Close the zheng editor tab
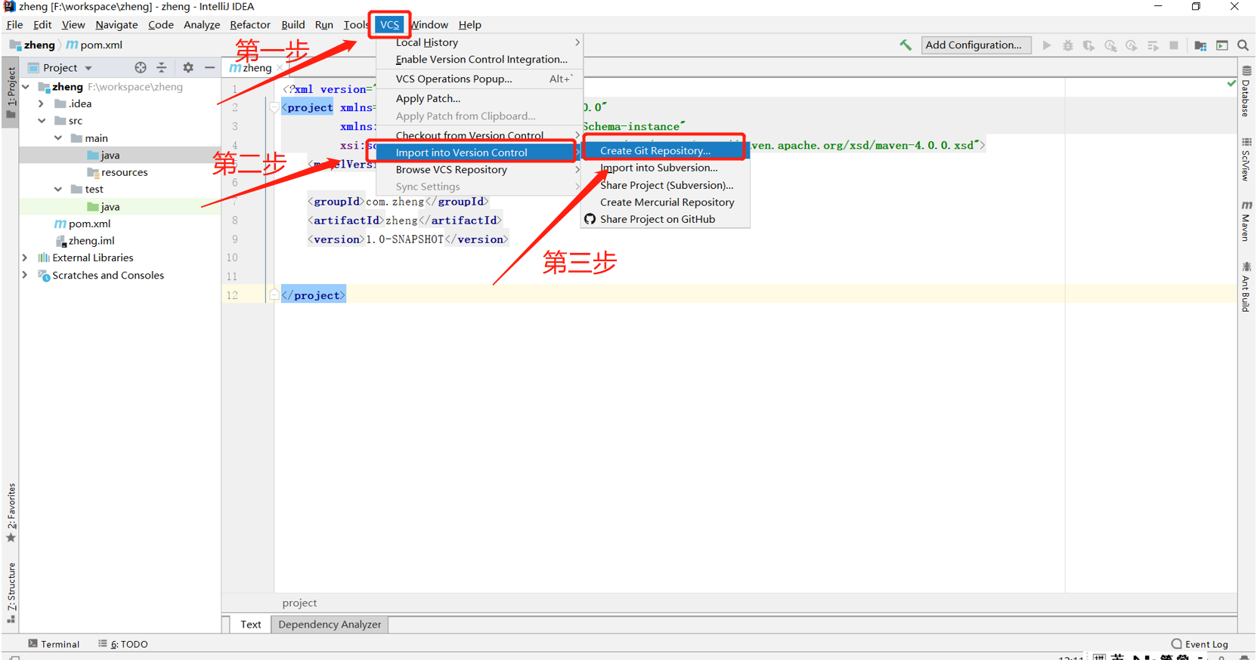1257x660 pixels. click(280, 68)
